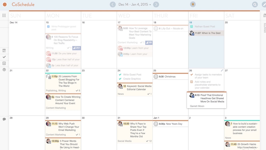
Task: Uncheck Write Problogger guest post task
Action: 48,27
